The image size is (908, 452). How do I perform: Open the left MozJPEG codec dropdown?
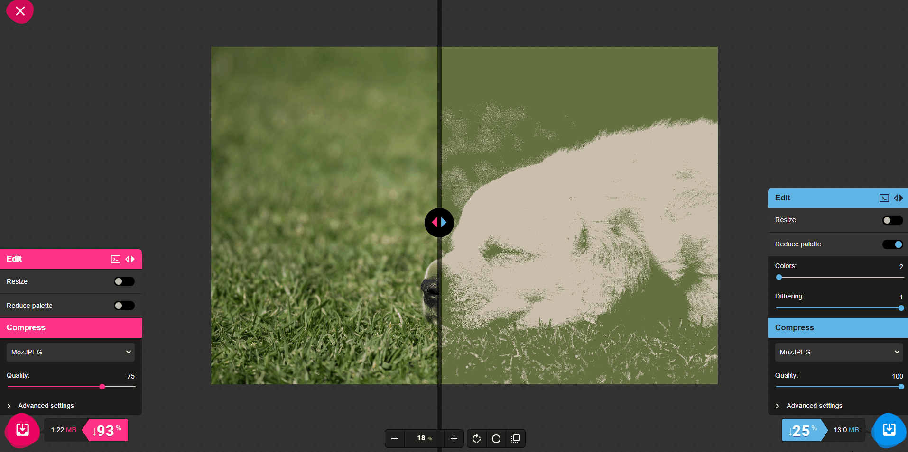point(71,352)
